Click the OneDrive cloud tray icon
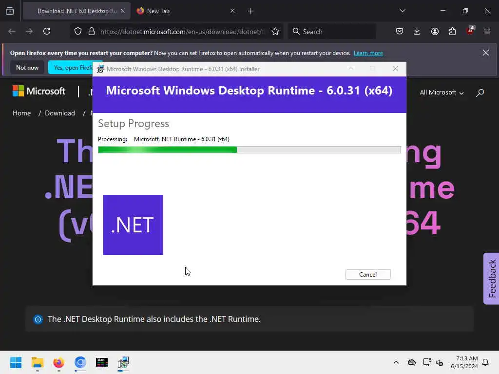Image resolution: width=499 pixels, height=374 pixels. tap(412, 362)
